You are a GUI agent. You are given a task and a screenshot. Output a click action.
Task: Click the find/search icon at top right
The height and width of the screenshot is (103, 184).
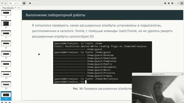point(182,3)
